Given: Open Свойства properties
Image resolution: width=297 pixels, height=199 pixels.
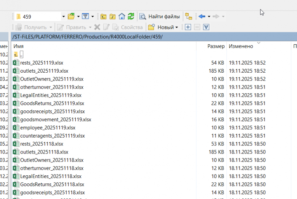Looking at the screenshot, I should [x=127, y=27].
